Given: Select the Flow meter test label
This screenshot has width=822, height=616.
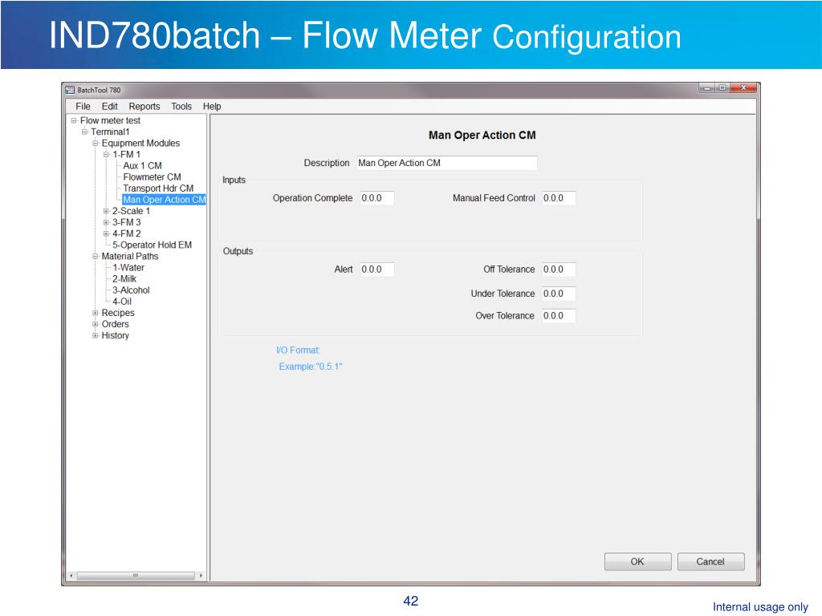Looking at the screenshot, I should [111, 120].
